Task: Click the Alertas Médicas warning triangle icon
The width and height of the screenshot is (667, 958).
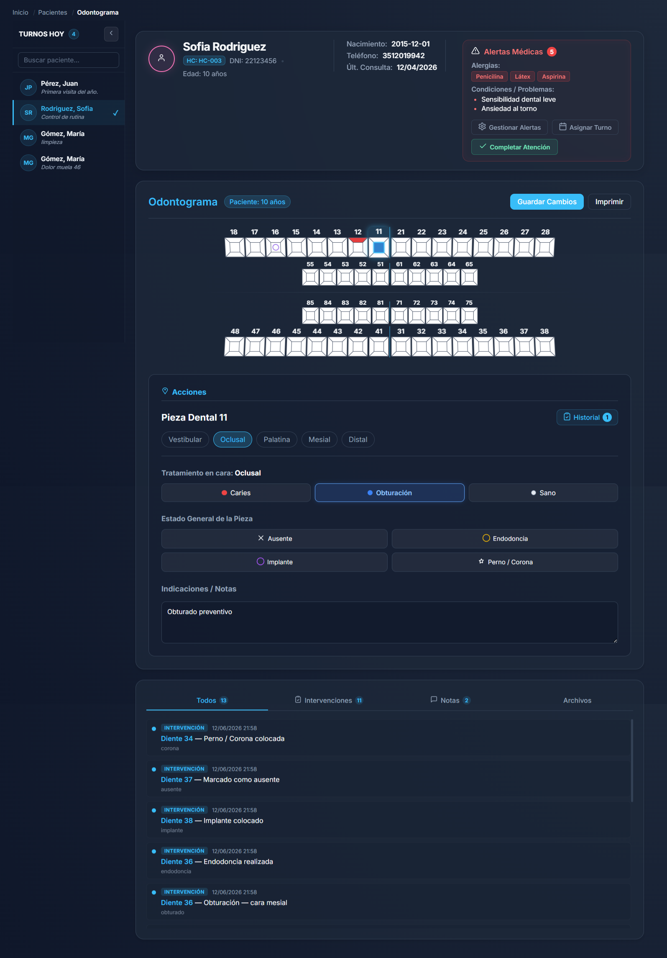Action: point(475,51)
